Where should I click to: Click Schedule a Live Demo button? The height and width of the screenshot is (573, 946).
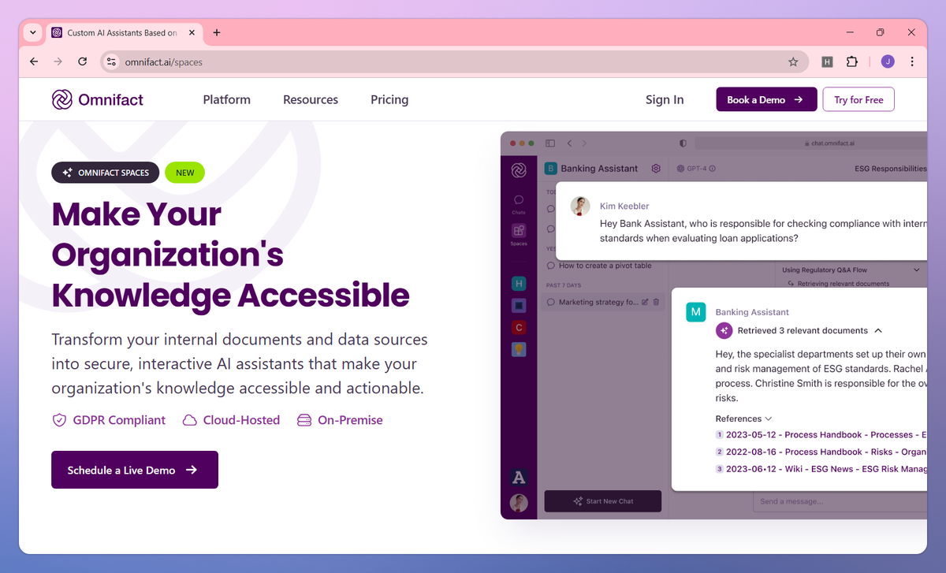pyautogui.click(x=135, y=470)
